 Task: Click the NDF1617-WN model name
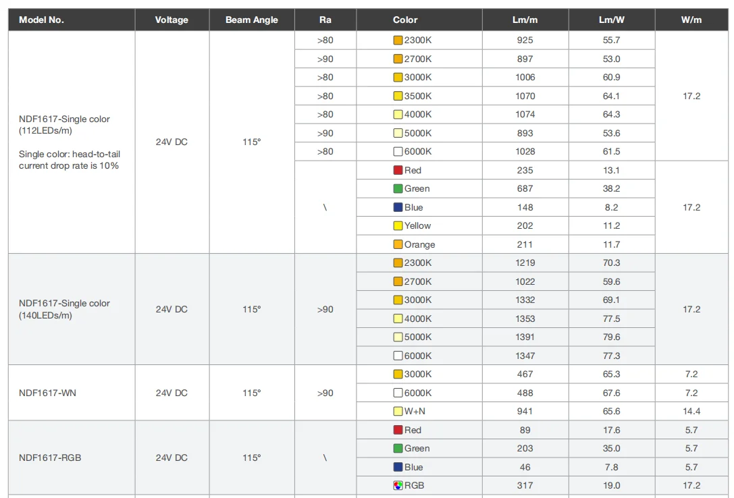point(47,393)
